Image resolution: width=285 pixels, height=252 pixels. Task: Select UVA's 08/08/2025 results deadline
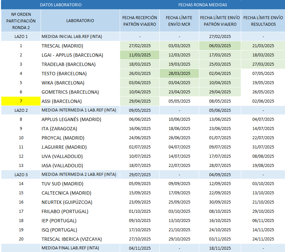(263, 156)
